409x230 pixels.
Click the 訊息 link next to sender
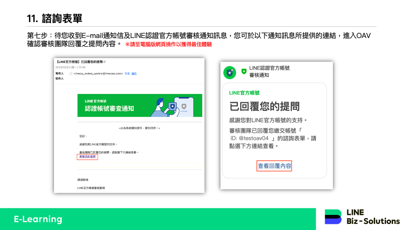(x=127, y=74)
